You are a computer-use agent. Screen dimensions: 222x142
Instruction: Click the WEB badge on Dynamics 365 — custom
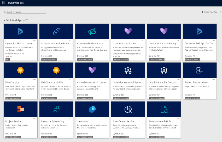pos(8,60)
